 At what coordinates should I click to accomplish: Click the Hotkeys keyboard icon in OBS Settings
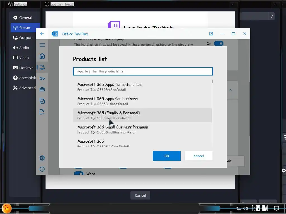[15, 68]
